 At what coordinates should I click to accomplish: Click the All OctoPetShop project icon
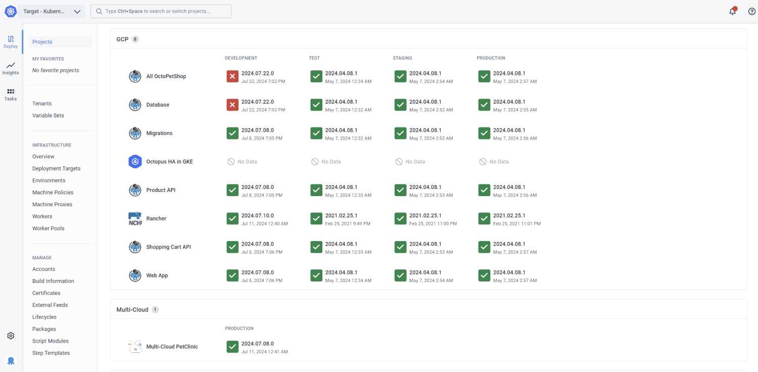point(134,76)
